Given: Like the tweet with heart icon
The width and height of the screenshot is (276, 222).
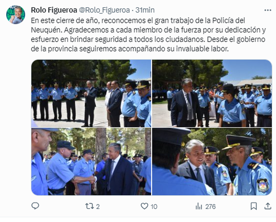Looking at the screenshot, I should coord(144,206).
